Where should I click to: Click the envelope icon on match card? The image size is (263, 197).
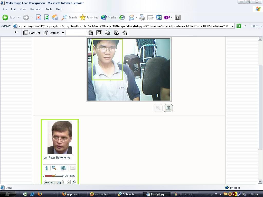click(x=73, y=168)
